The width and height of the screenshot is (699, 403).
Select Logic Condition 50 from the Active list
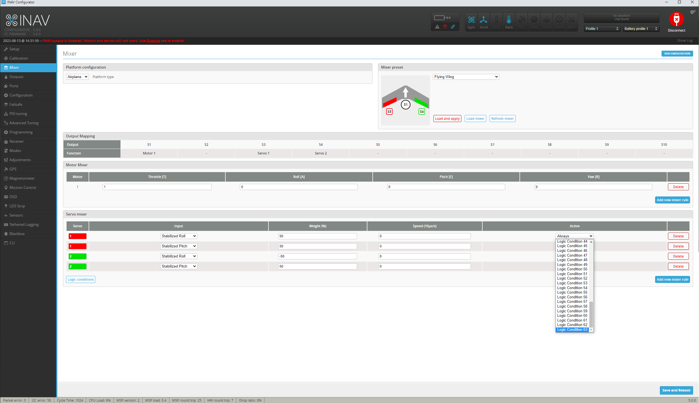coord(572,269)
